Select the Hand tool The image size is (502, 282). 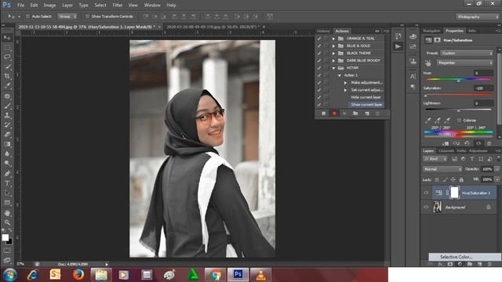[7, 212]
